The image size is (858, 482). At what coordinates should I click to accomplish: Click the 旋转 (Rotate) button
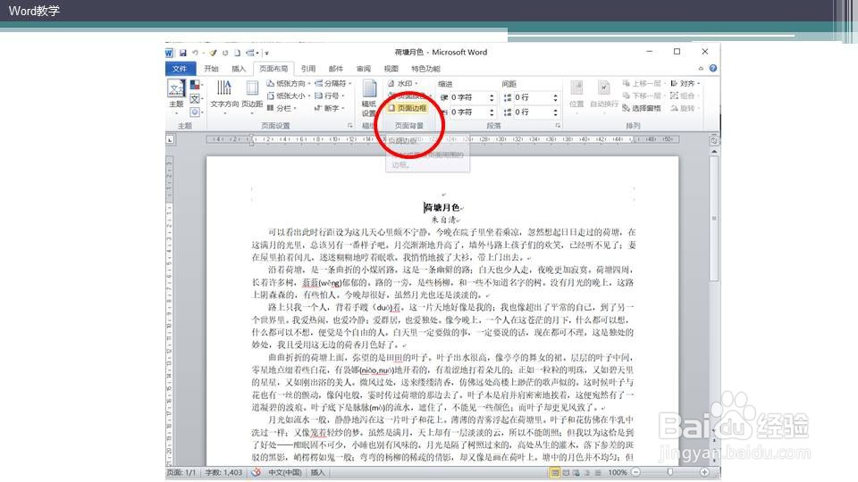(684, 108)
